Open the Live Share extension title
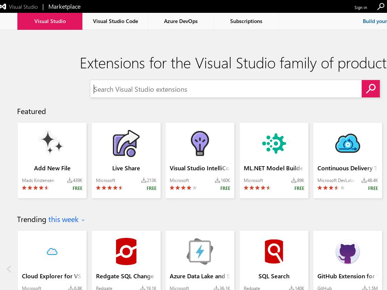Image resolution: width=387 pixels, height=290 pixels. click(x=126, y=168)
